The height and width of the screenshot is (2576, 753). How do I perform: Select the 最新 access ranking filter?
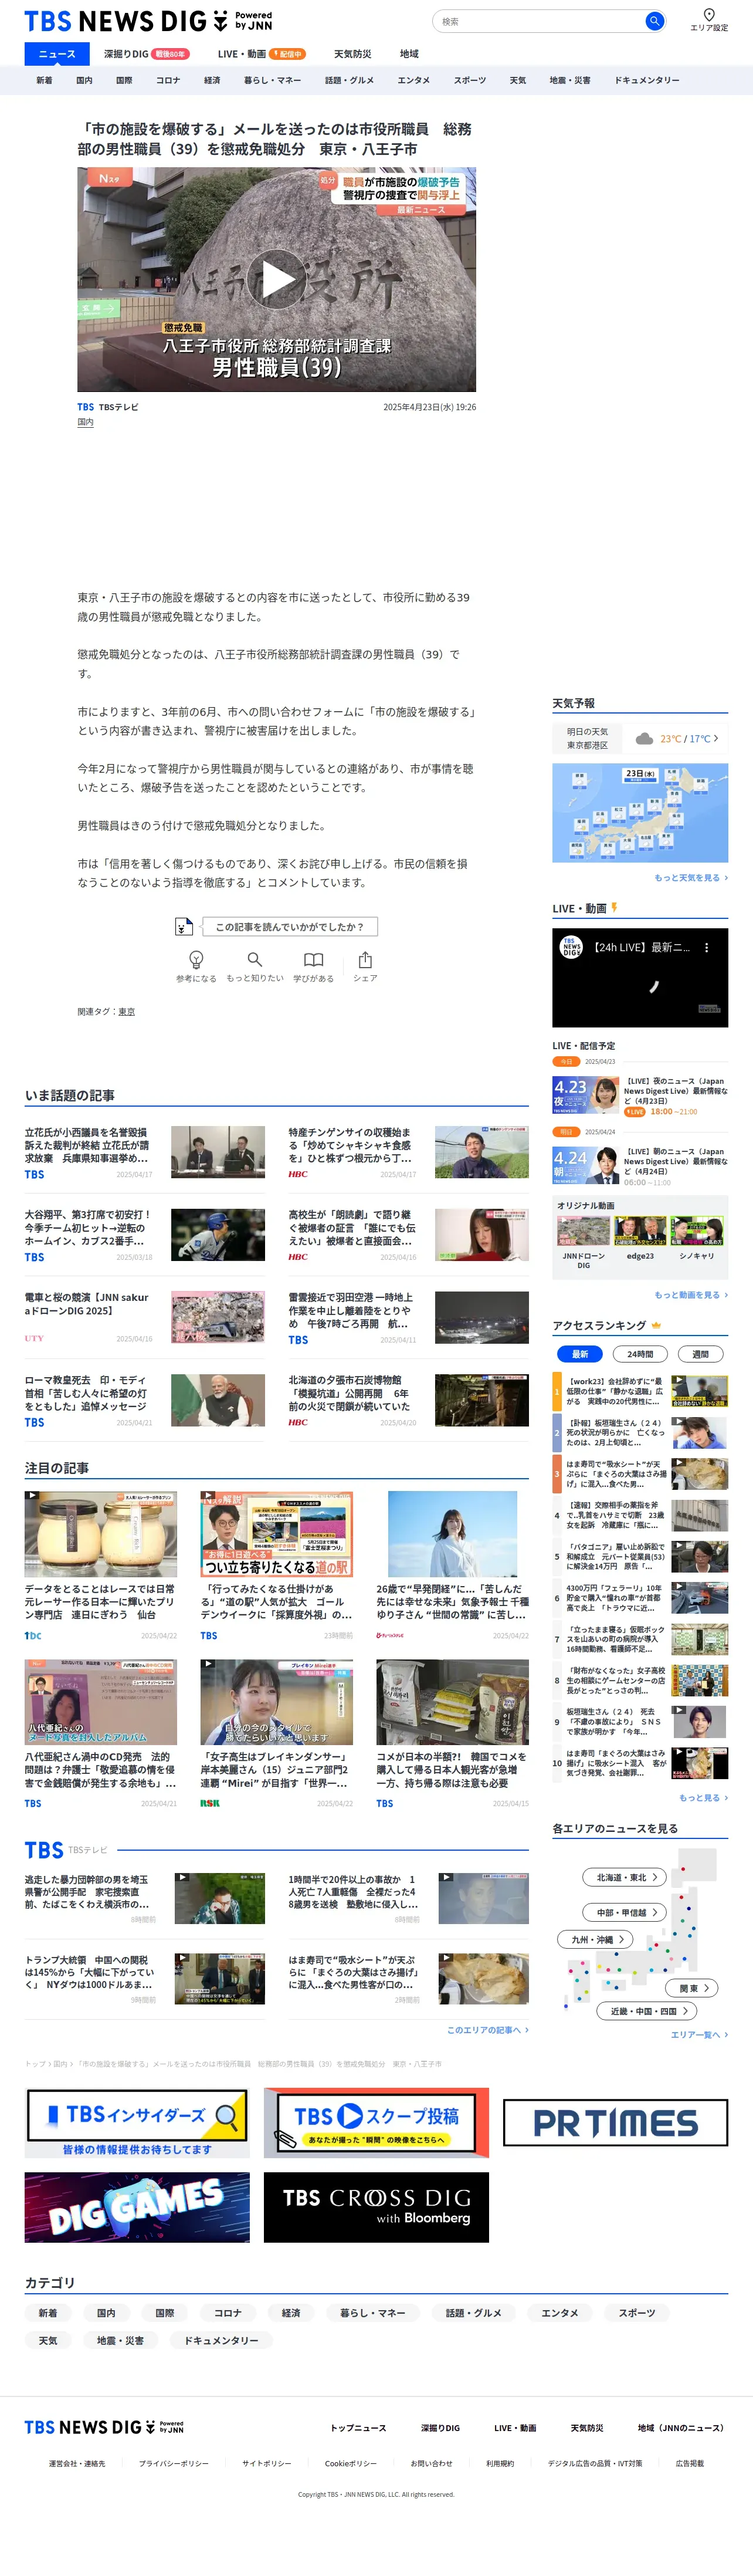point(580,1354)
